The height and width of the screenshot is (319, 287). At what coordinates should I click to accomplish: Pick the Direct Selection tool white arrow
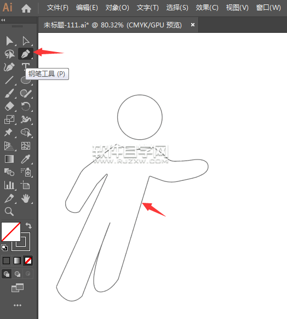pos(26,41)
